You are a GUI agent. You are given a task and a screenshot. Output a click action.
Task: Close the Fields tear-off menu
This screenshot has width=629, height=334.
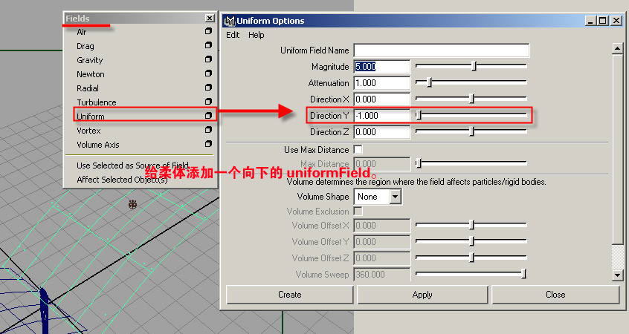(210, 18)
